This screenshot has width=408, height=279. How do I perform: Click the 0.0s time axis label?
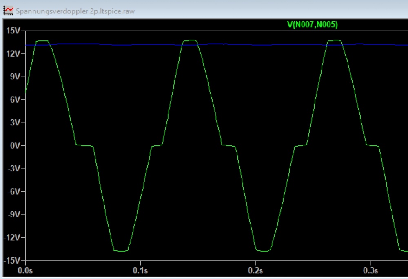pos(25,270)
